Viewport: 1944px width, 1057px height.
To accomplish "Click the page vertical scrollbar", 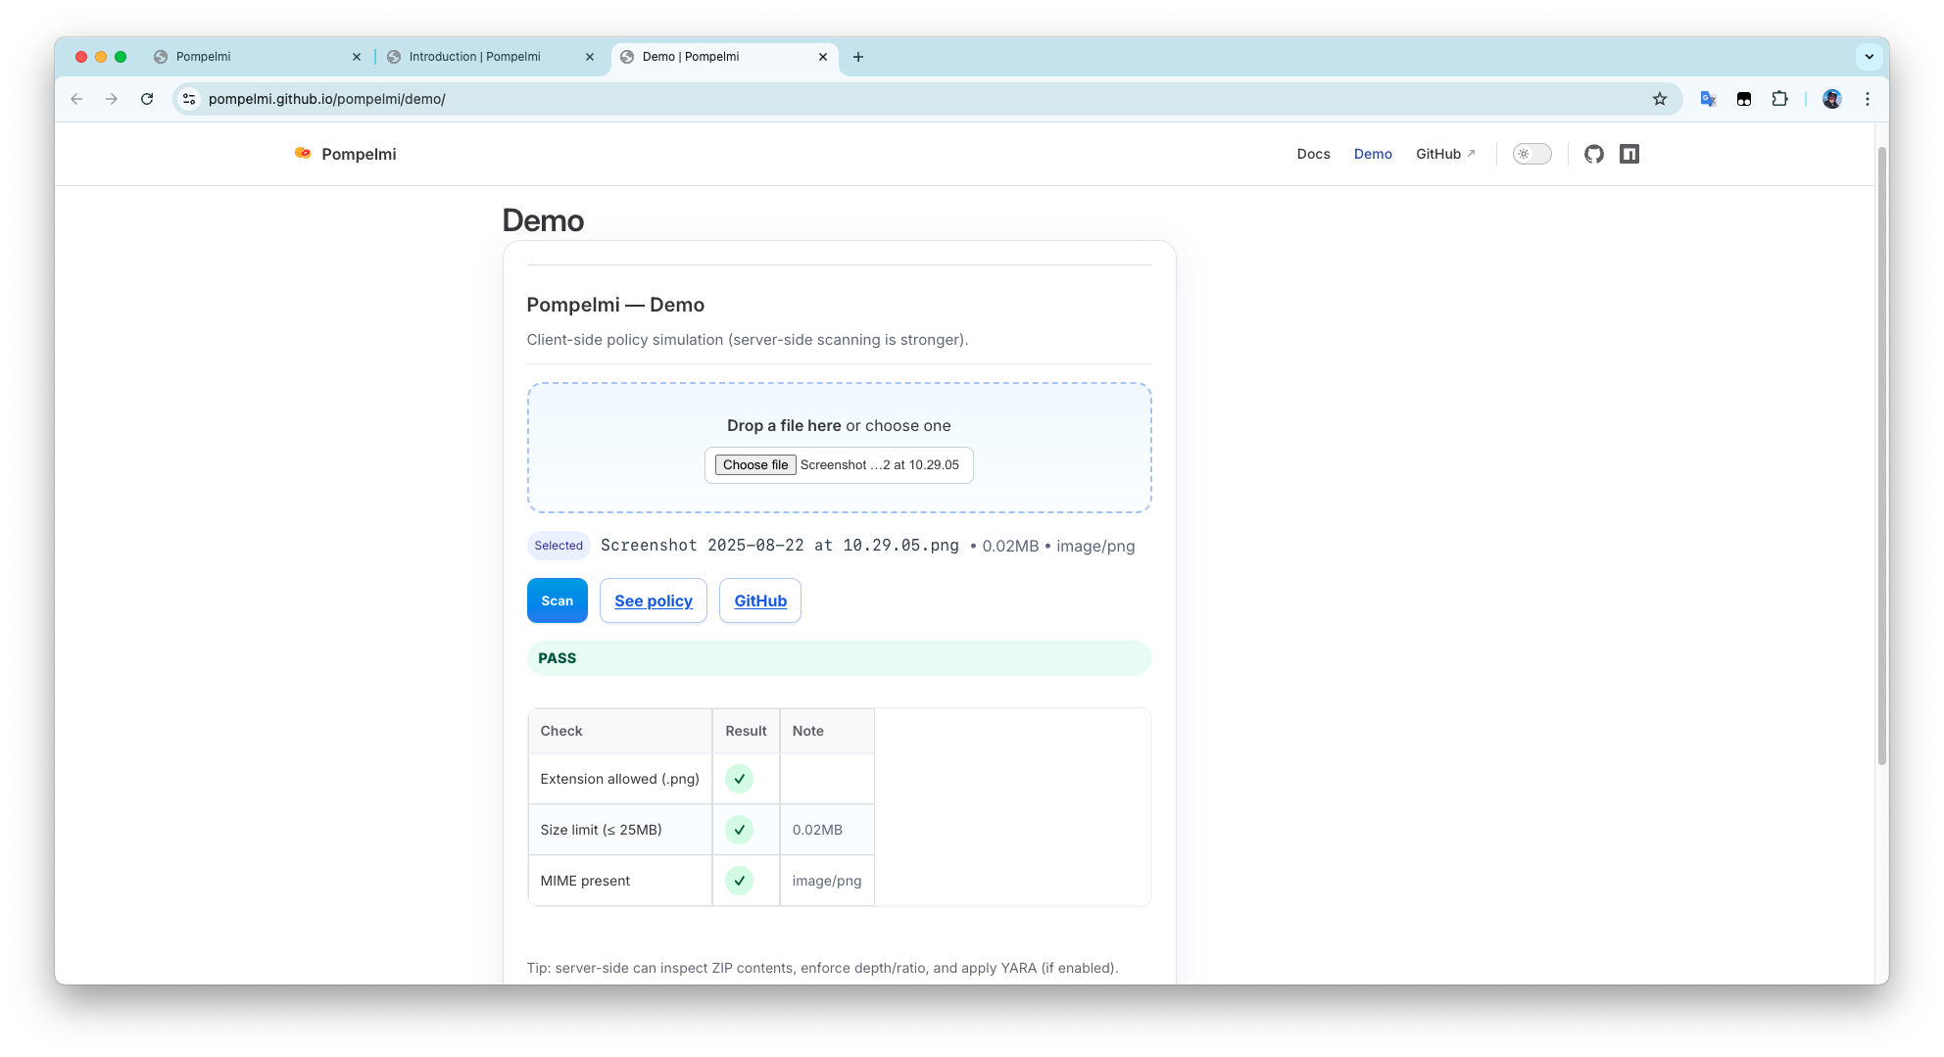I will click(1880, 451).
